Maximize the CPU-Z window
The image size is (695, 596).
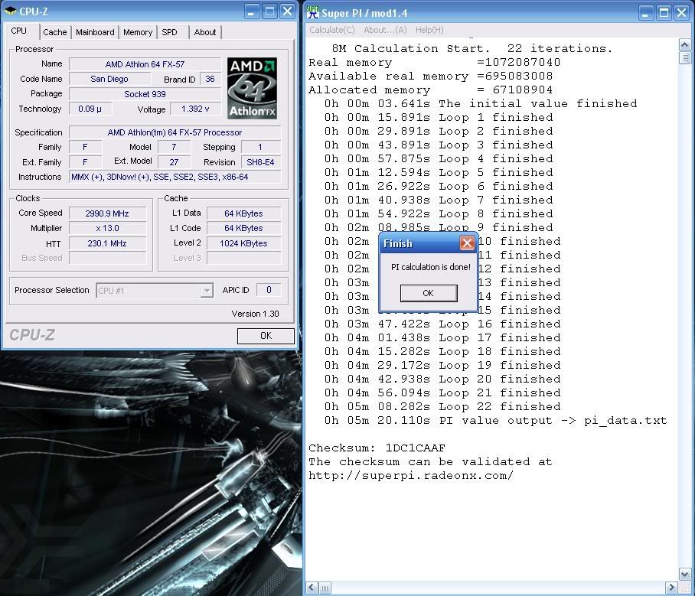269,11
